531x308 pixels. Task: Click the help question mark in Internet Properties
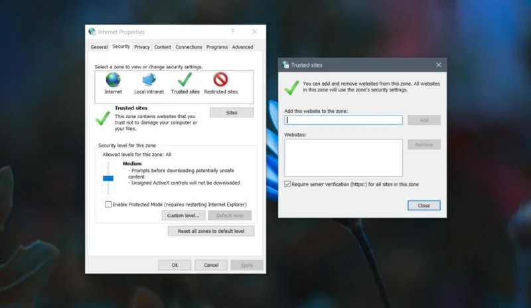point(233,31)
